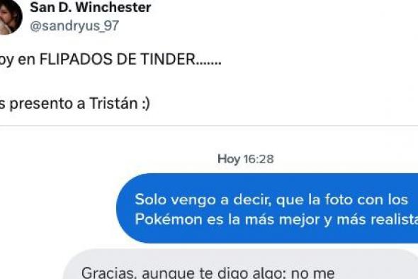Select the word Winchester in the name
Viewport: 418px width, 279px height.
pyautogui.click(x=113, y=7)
